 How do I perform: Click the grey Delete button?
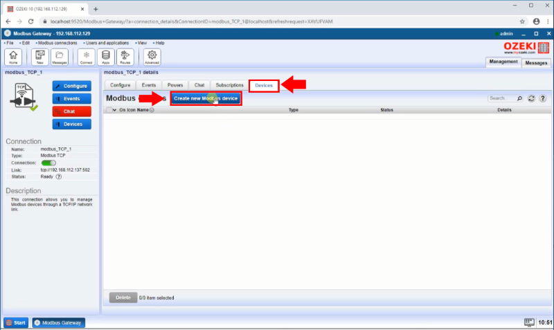(123, 297)
